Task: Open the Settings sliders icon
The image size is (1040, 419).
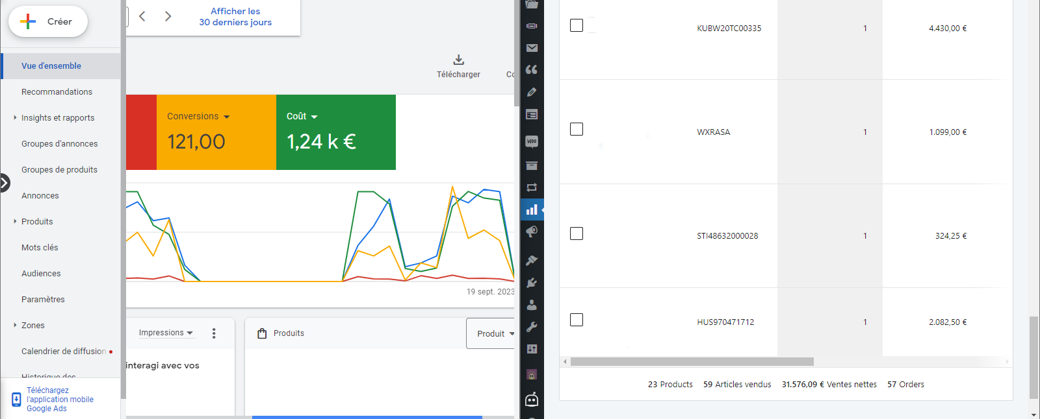Action: click(x=532, y=349)
